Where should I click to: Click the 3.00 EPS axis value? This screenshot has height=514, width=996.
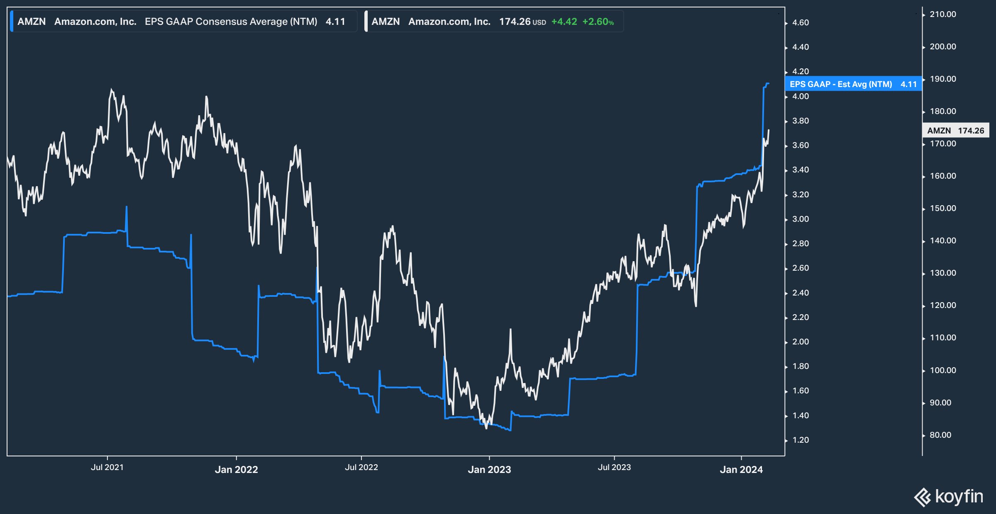[x=801, y=219]
